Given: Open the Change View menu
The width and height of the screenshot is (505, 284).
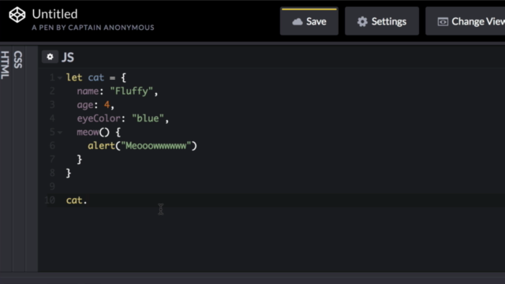Looking at the screenshot, I should point(466,21).
